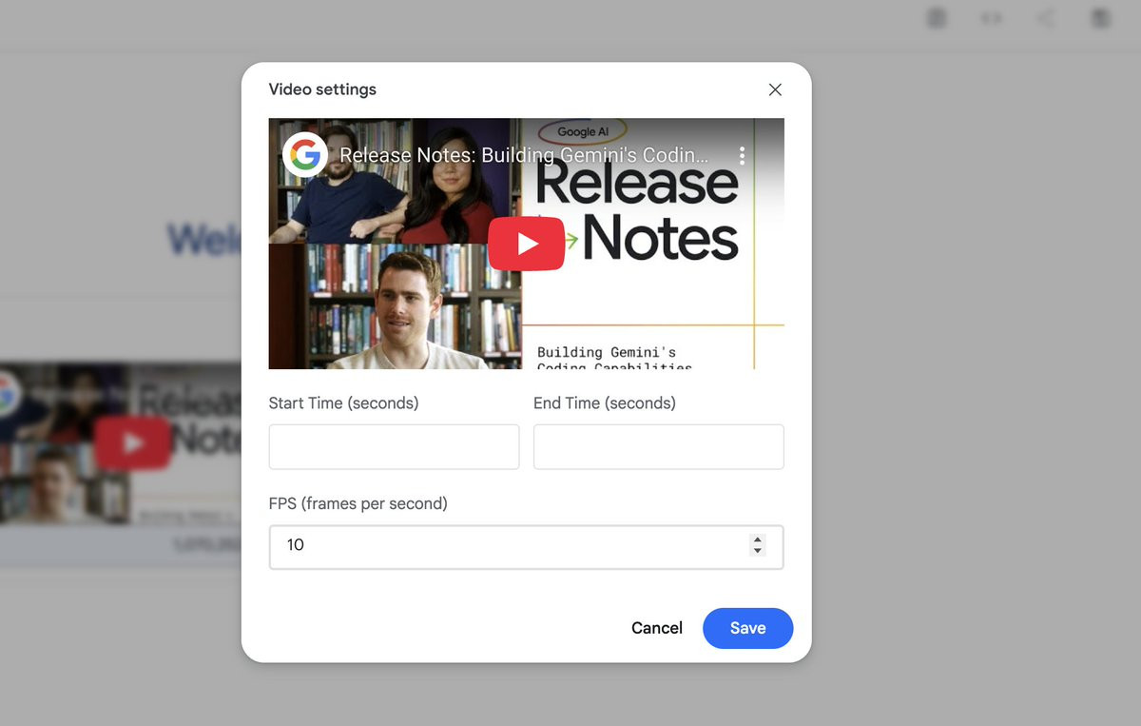
Task: Close the Video settings dialog
Action: tap(775, 89)
